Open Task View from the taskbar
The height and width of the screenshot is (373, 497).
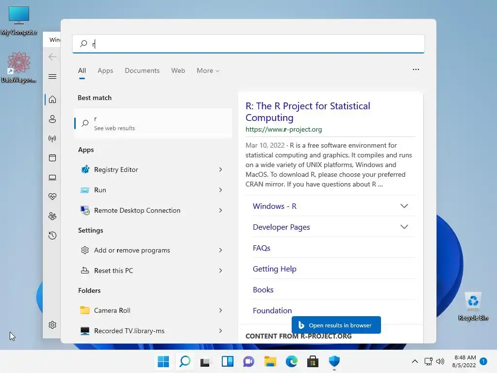point(205,362)
